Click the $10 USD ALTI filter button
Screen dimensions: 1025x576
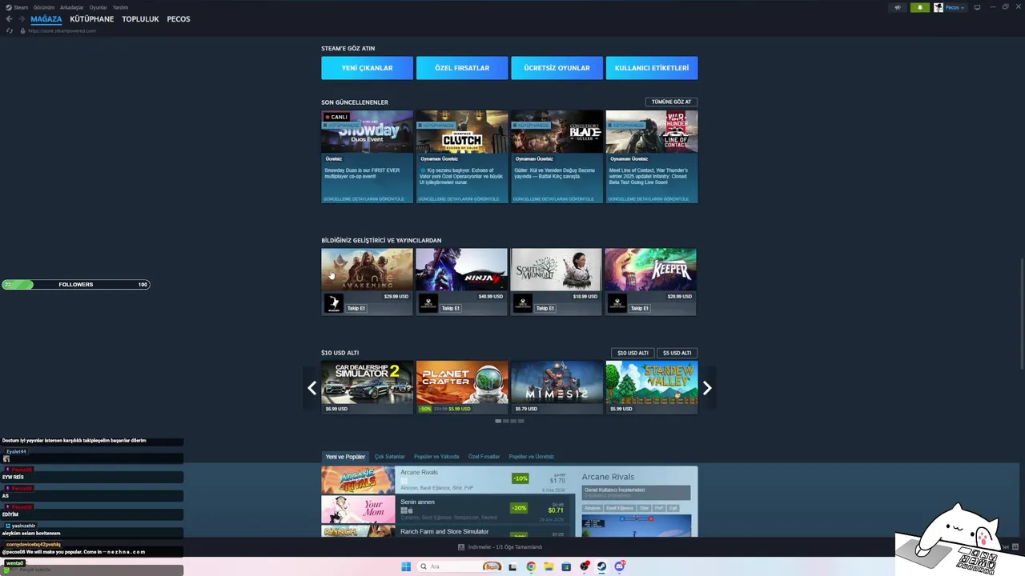(x=633, y=353)
